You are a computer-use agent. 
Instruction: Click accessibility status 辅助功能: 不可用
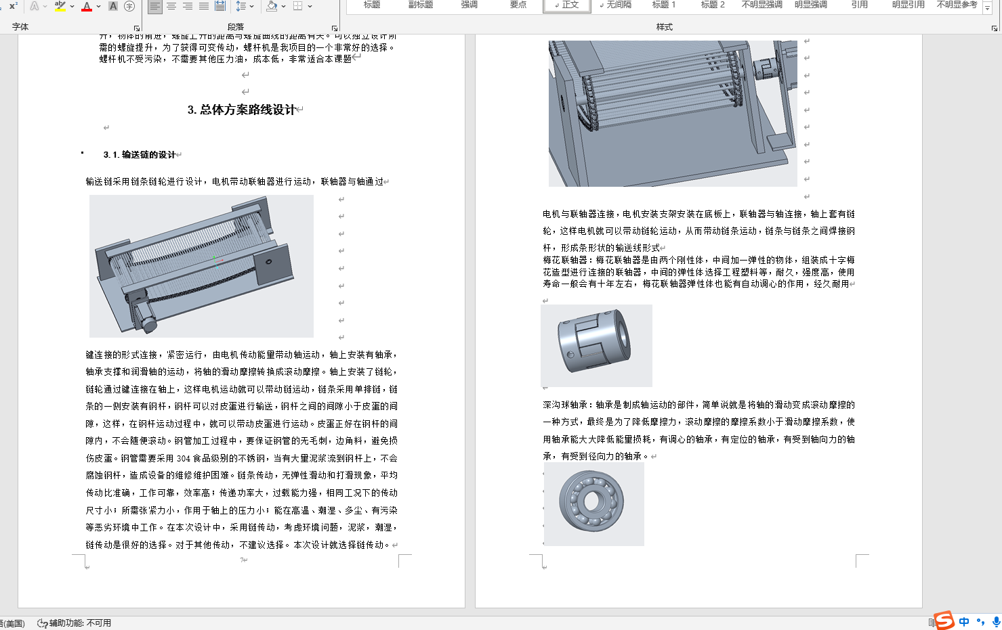point(74,623)
